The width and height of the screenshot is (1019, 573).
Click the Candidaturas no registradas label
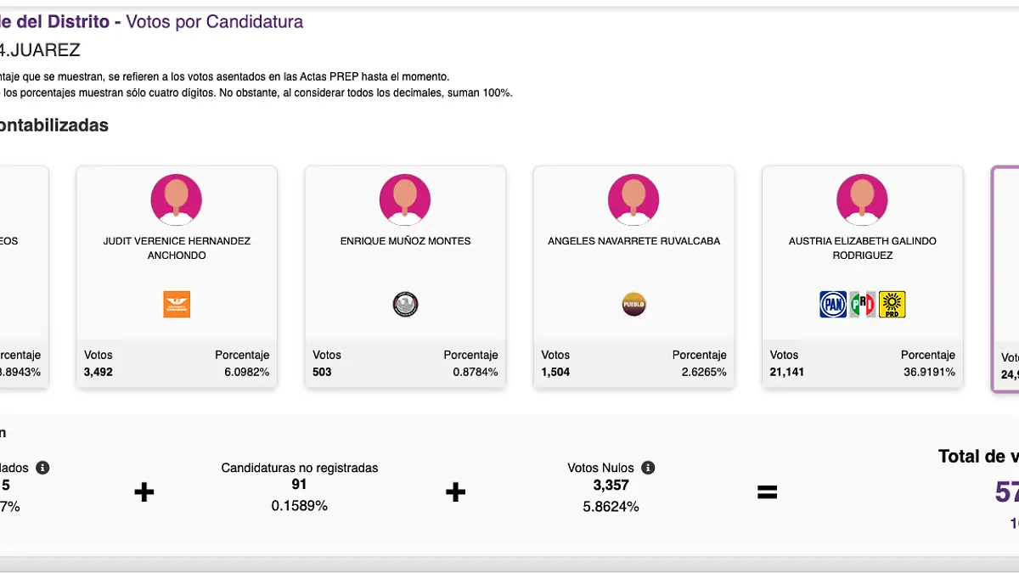[299, 468]
